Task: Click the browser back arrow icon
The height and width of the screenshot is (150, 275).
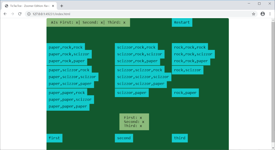Action: [x=5, y=14]
